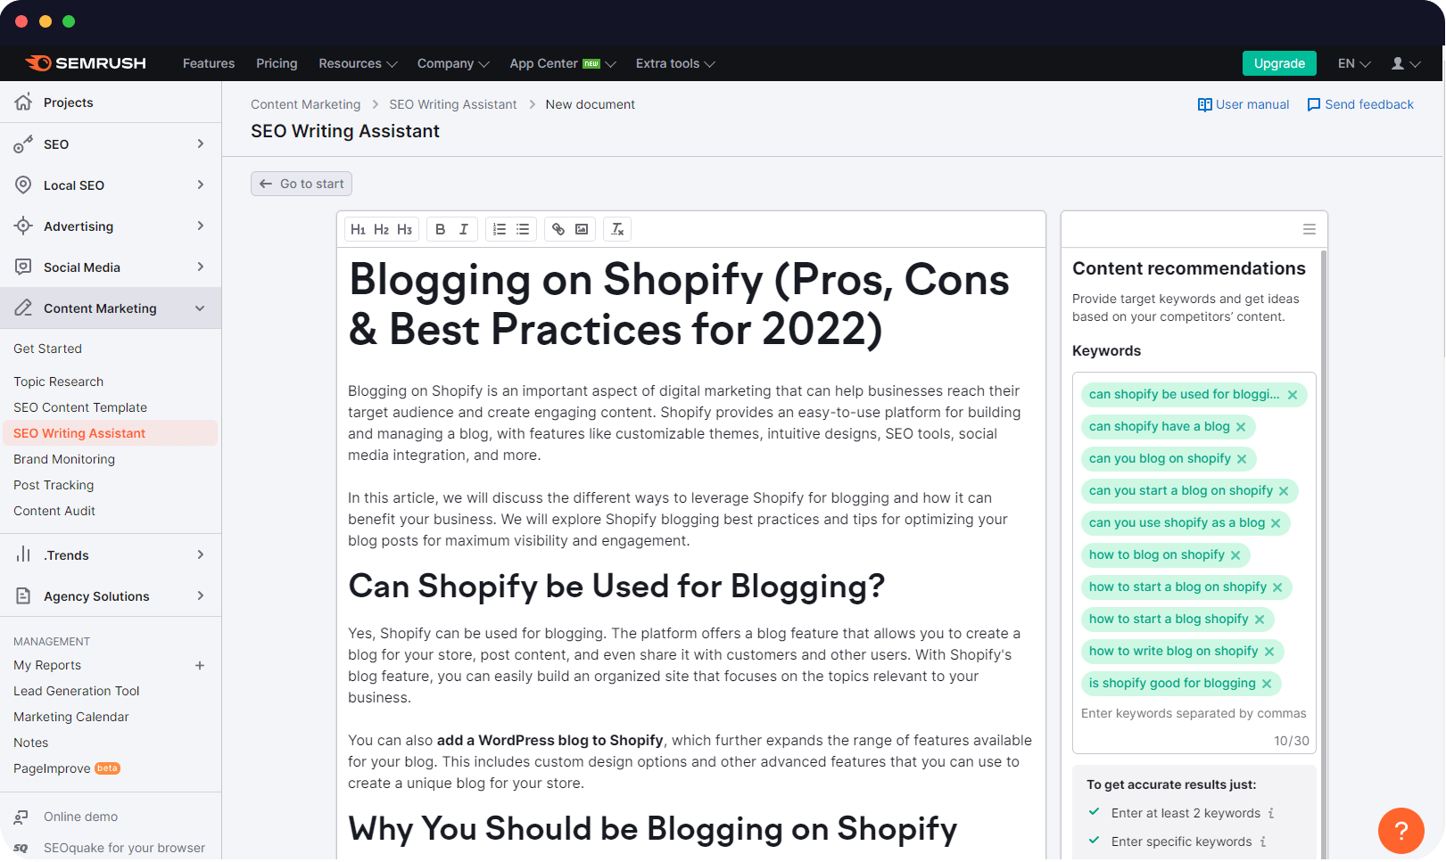This screenshot has height=862, width=1446.
Task: Remove keyword 'how to write blog on shopify'
Action: click(x=1269, y=652)
